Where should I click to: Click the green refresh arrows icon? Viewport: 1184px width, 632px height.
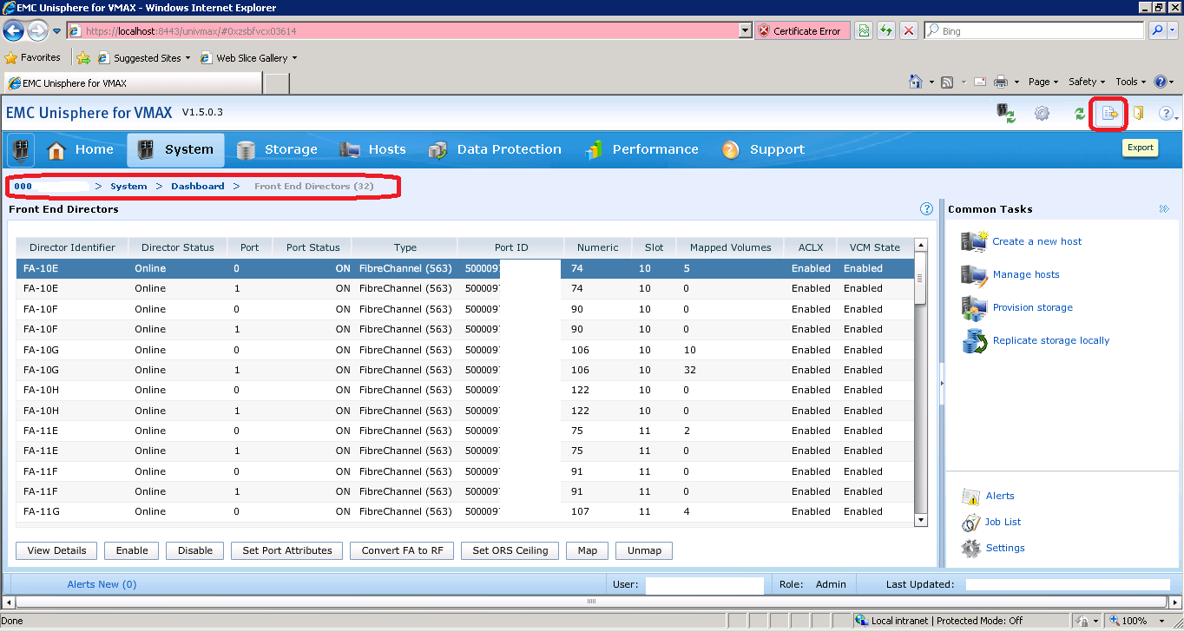coord(1079,114)
